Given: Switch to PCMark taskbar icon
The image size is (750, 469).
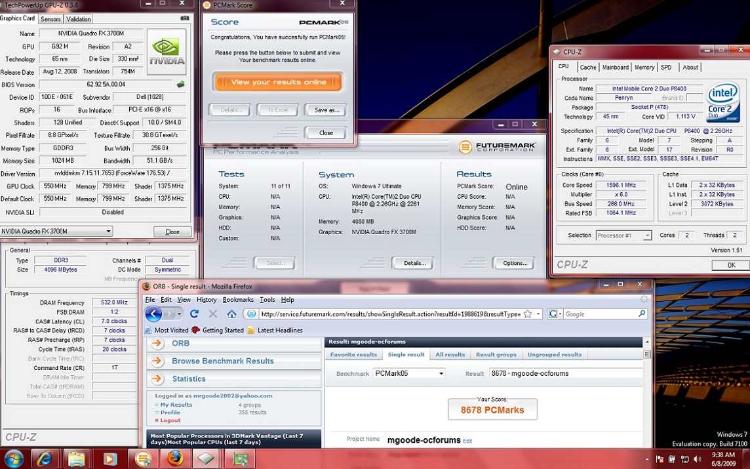Looking at the screenshot, I should click(142, 459).
